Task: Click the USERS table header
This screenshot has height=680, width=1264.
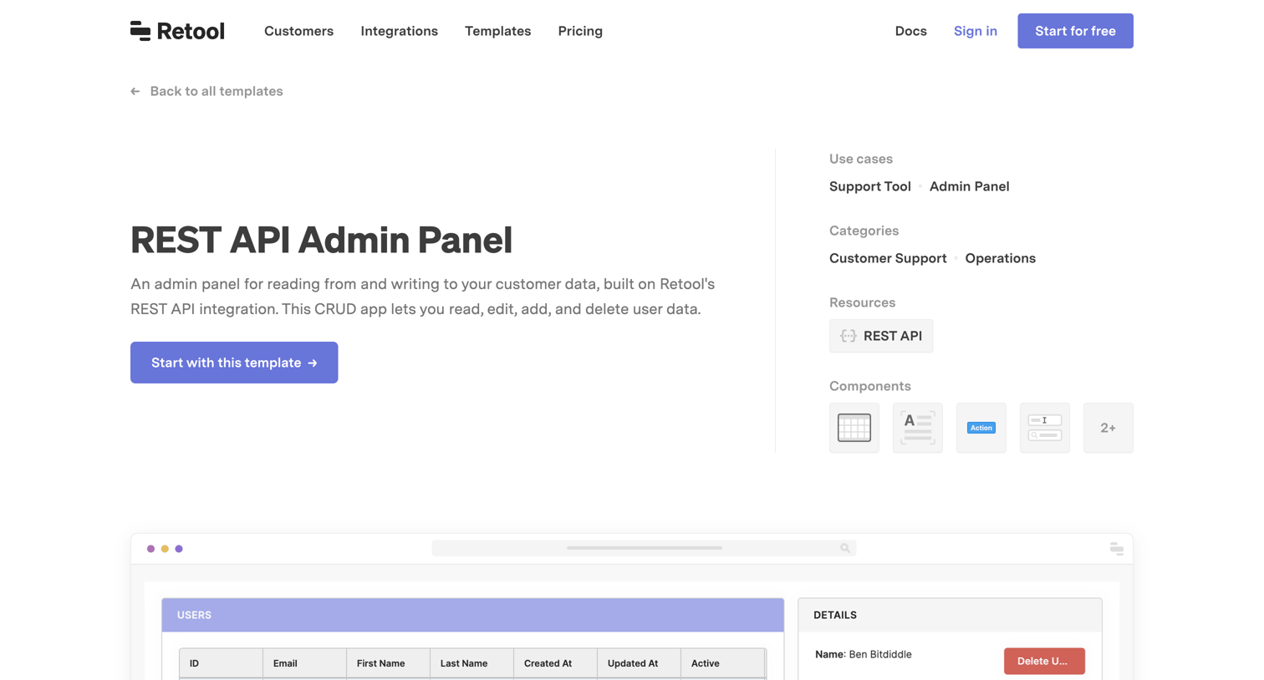Action: pos(473,615)
